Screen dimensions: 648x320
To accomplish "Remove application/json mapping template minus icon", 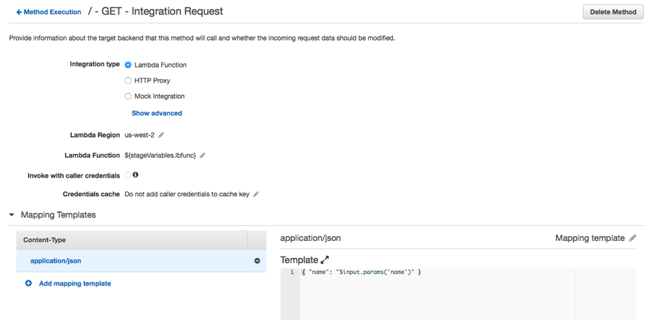I will click(x=257, y=261).
